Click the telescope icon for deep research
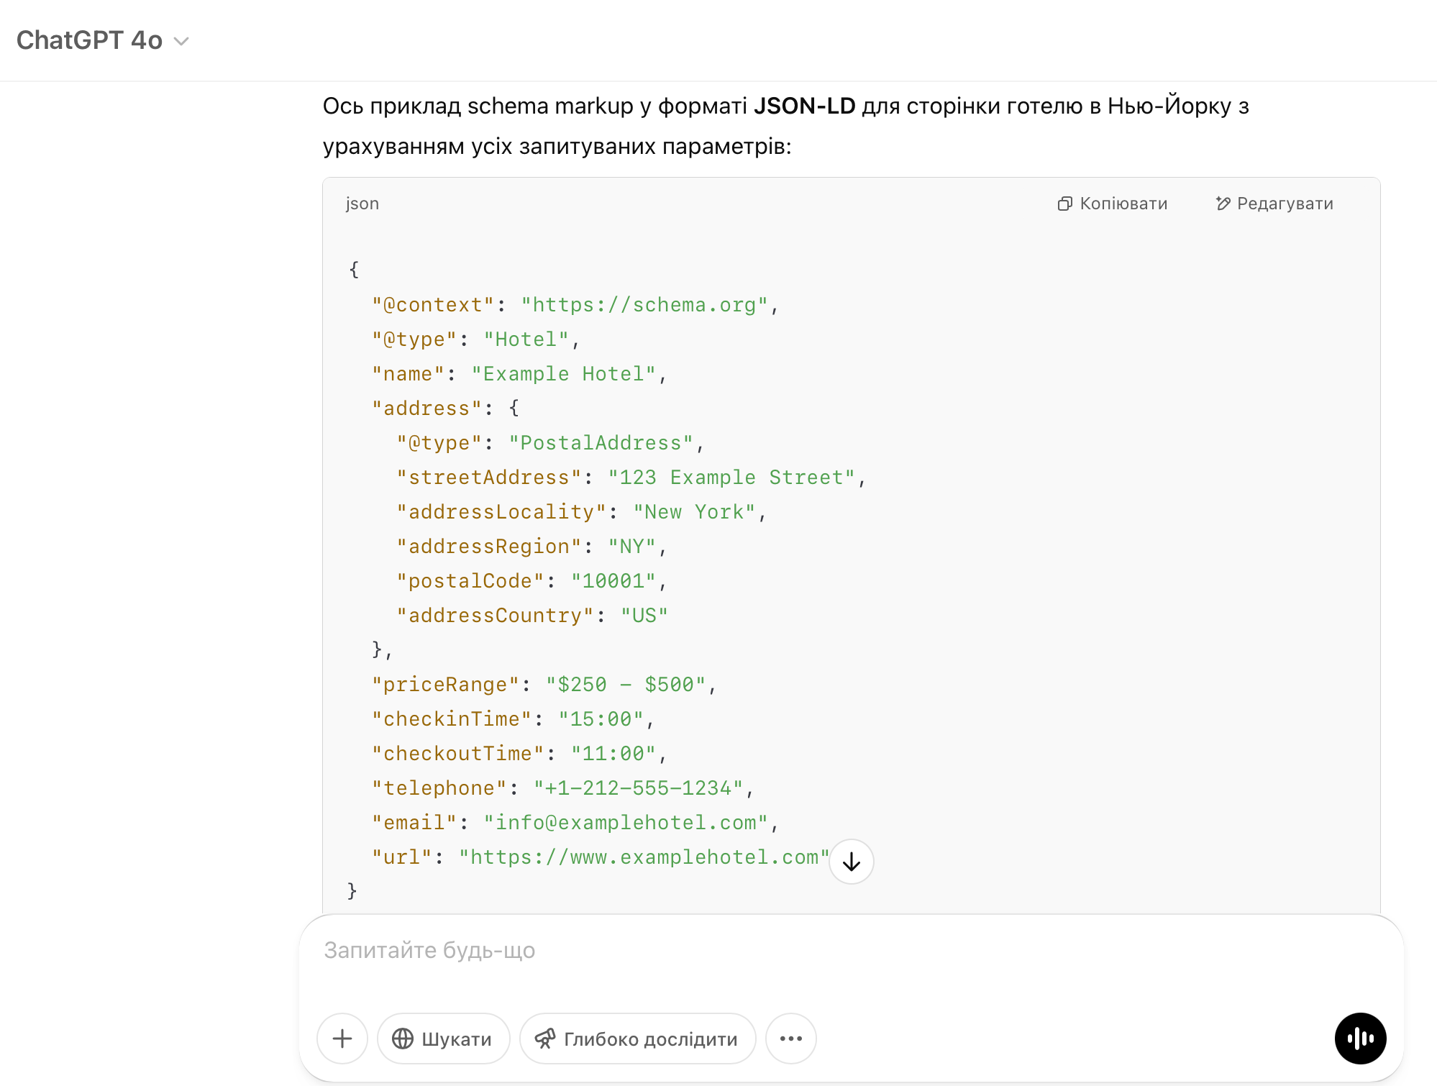The image size is (1437, 1086). pyautogui.click(x=545, y=1039)
